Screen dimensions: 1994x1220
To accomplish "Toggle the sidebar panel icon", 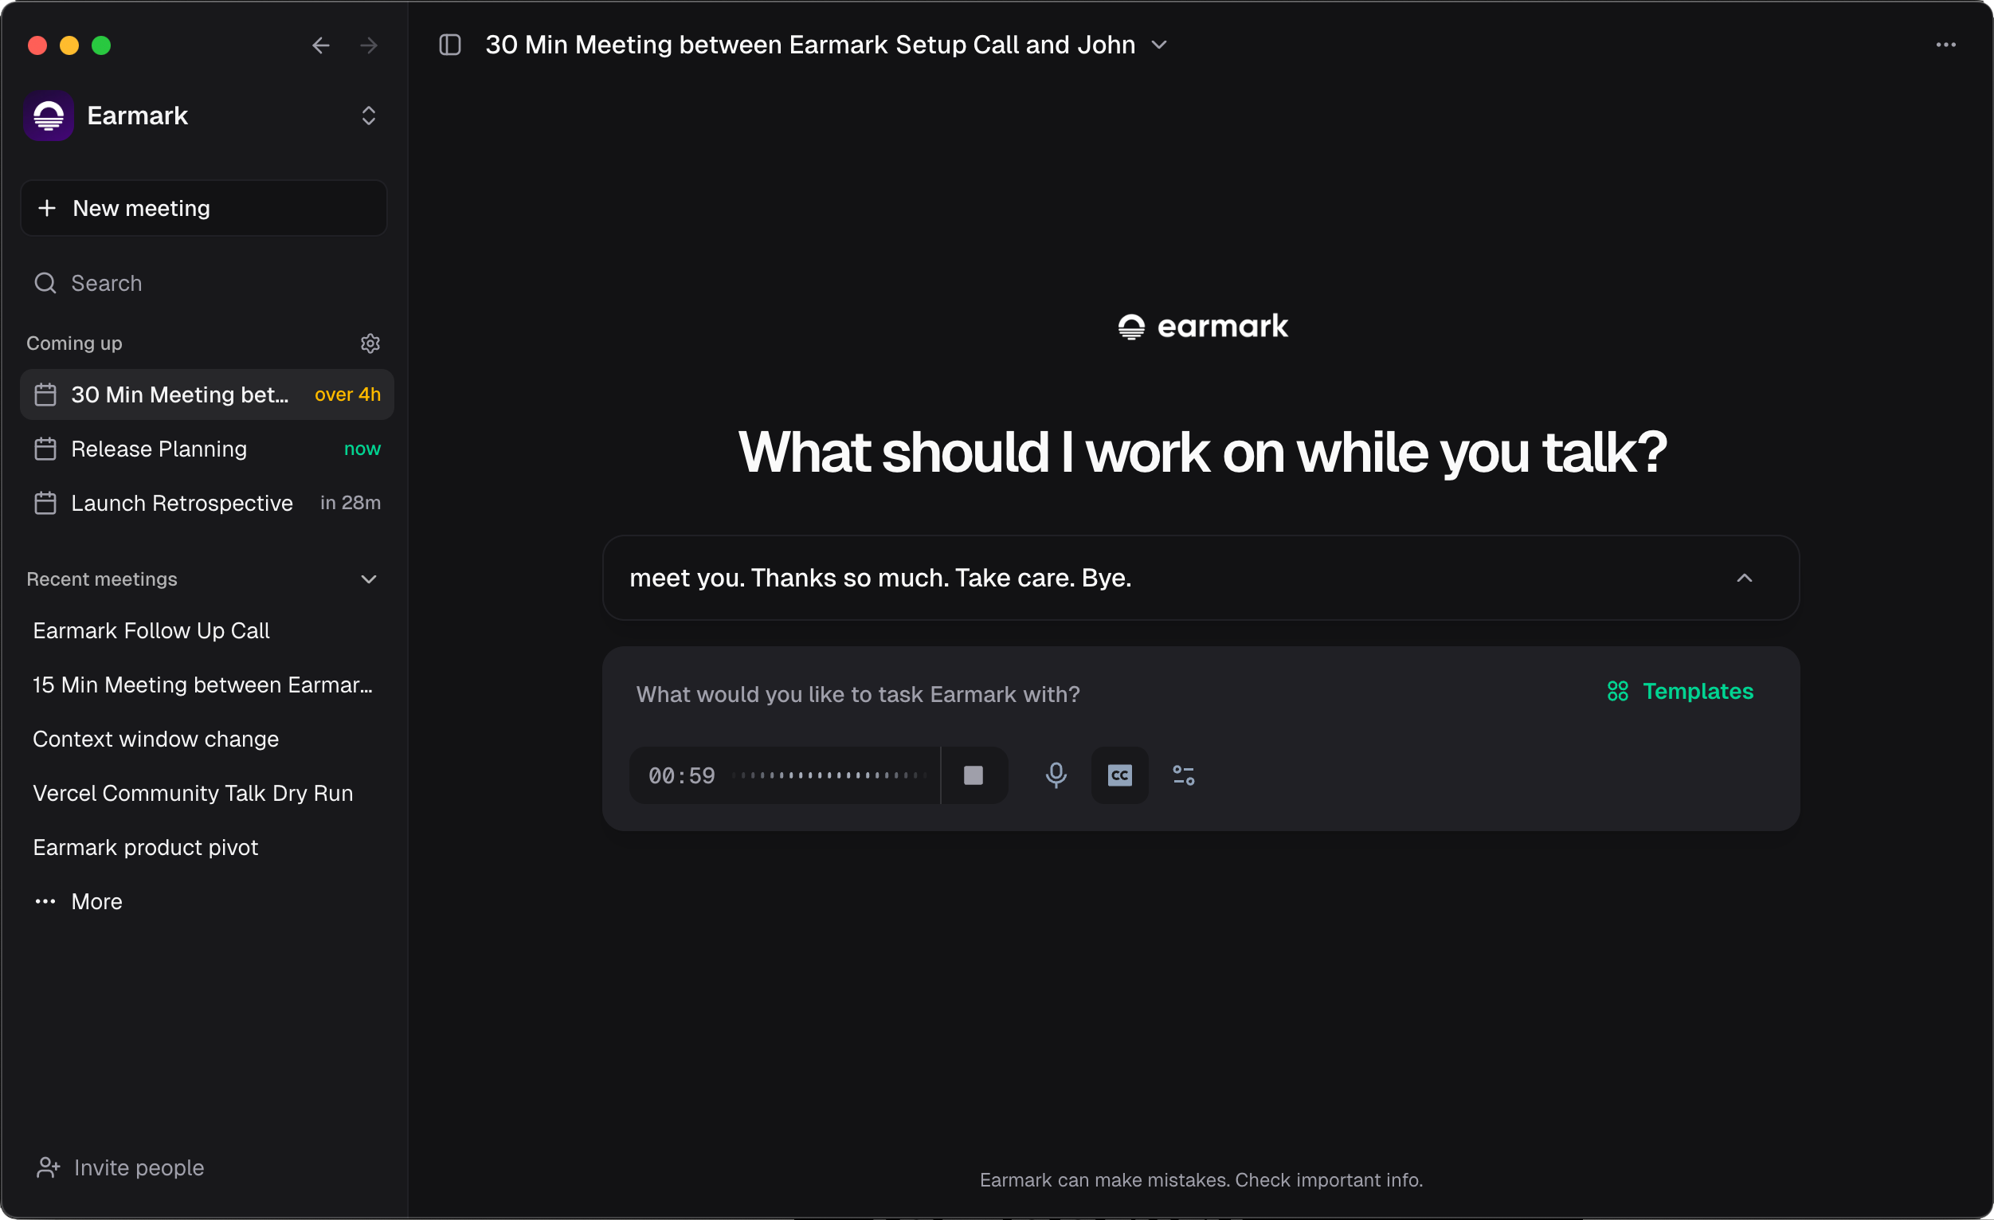I will coord(450,45).
